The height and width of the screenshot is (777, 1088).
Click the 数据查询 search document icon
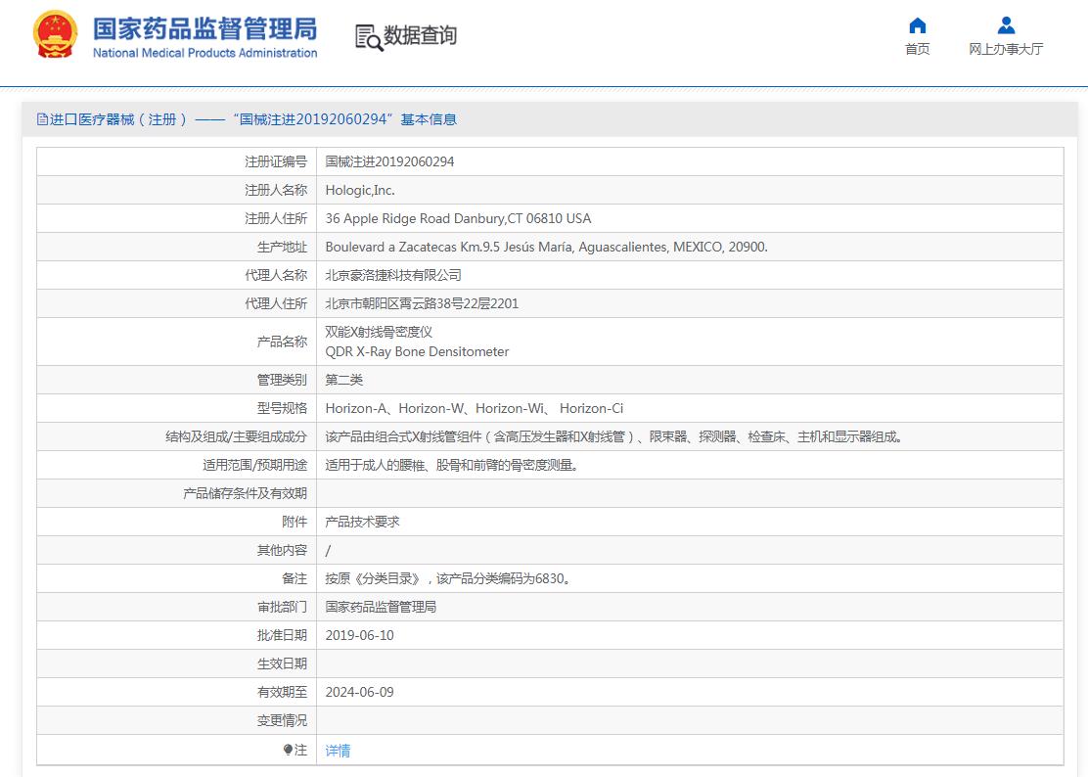pos(369,37)
